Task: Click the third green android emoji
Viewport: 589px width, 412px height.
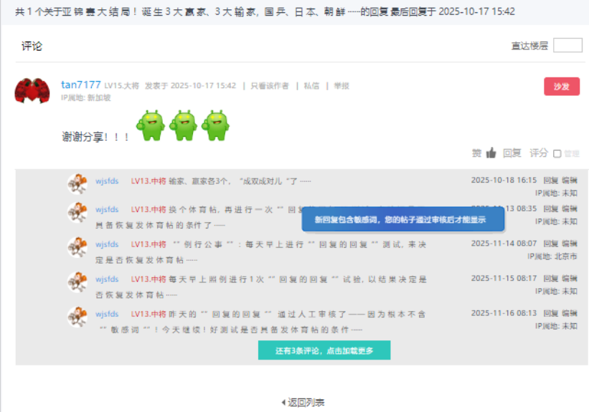Action: point(215,125)
